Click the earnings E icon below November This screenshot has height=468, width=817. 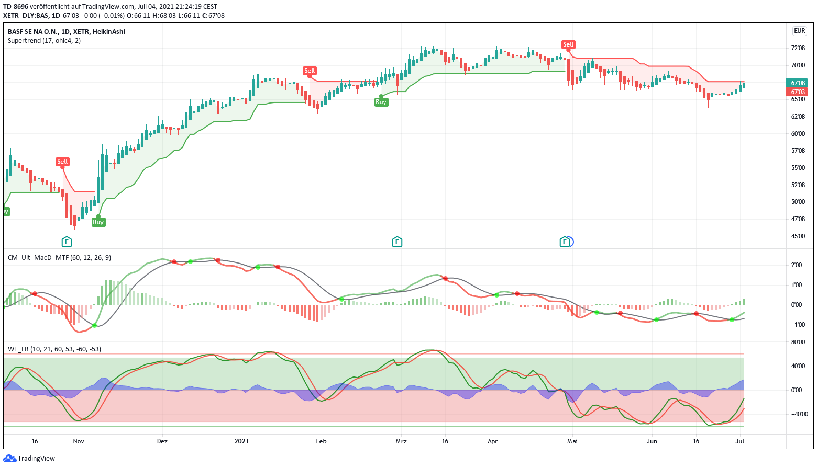(67, 242)
